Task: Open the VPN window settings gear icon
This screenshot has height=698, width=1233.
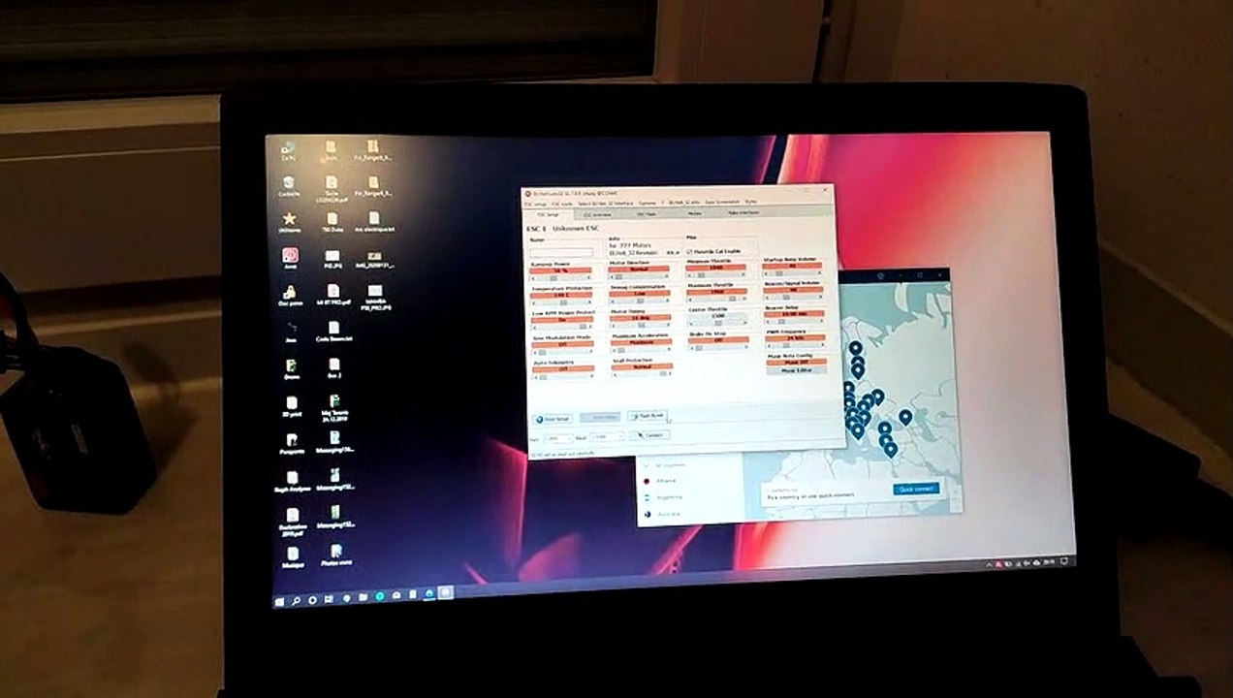Action: point(881,276)
